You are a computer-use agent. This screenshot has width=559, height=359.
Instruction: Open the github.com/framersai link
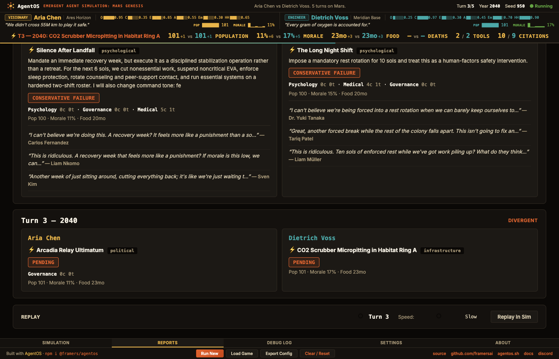[x=472, y=353]
